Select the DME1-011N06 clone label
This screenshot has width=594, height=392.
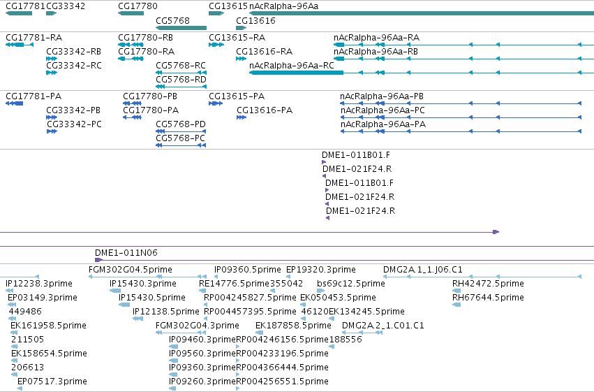(126, 253)
